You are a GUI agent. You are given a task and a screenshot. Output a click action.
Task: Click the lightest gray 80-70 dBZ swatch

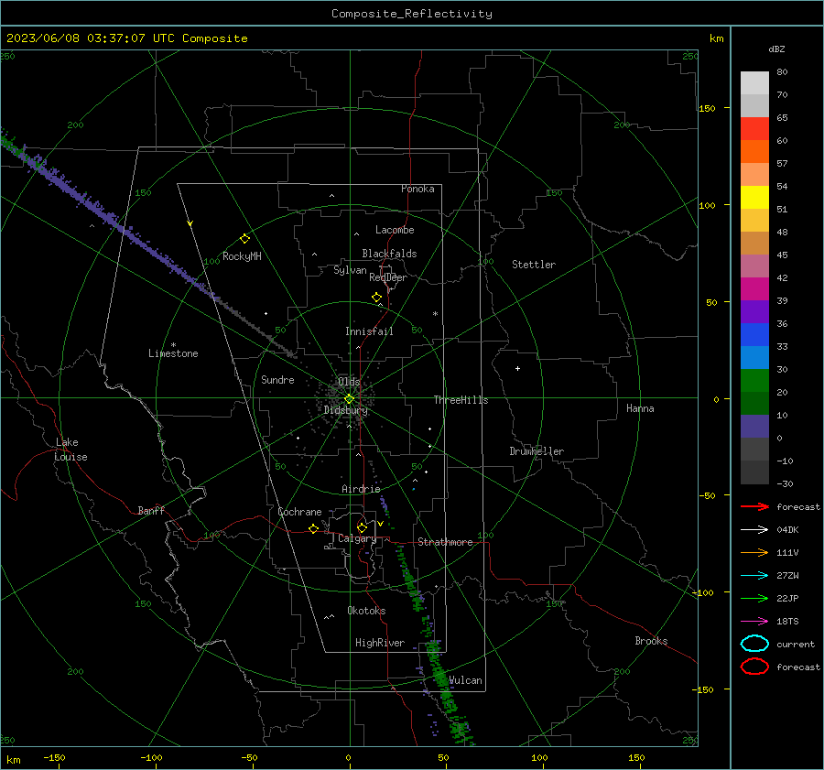[x=754, y=83]
